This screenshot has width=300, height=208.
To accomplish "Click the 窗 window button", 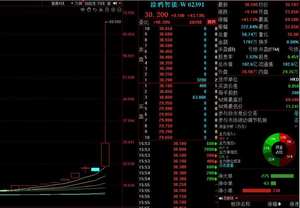I will pyautogui.click(x=109, y=3).
